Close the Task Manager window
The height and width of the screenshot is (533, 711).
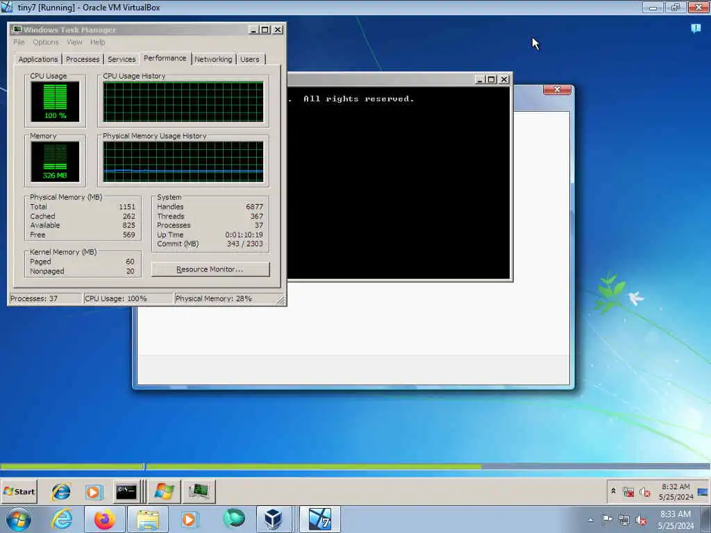pyautogui.click(x=278, y=30)
